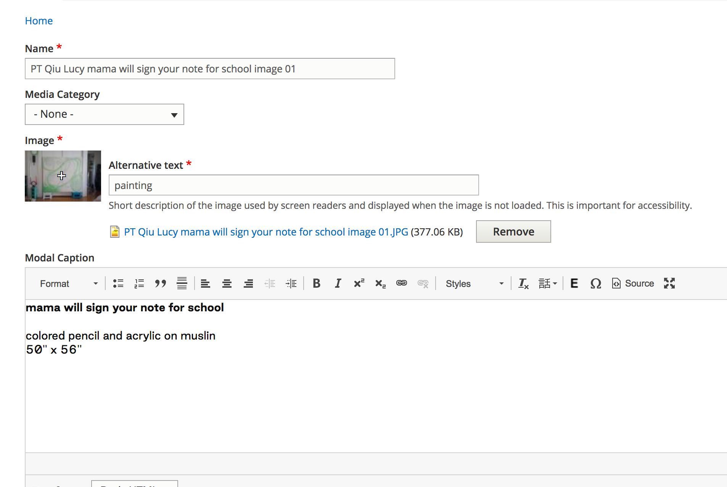
Task: Click the unlink icon
Action: [x=423, y=284]
